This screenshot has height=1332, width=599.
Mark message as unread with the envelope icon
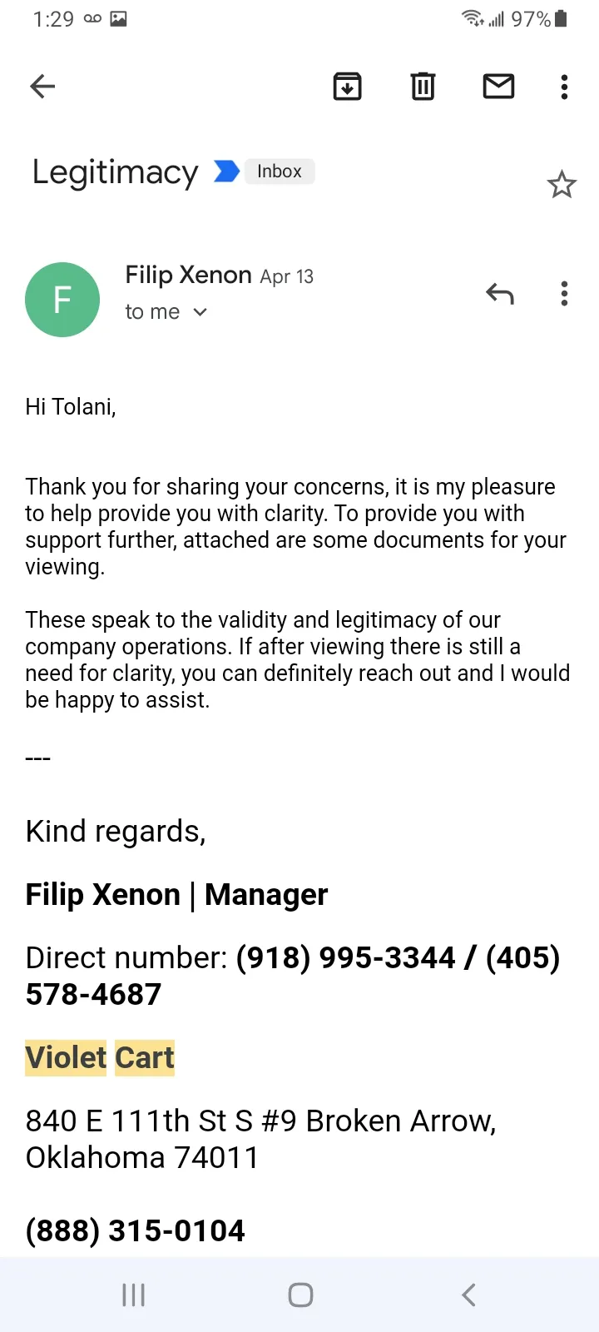pyautogui.click(x=498, y=86)
